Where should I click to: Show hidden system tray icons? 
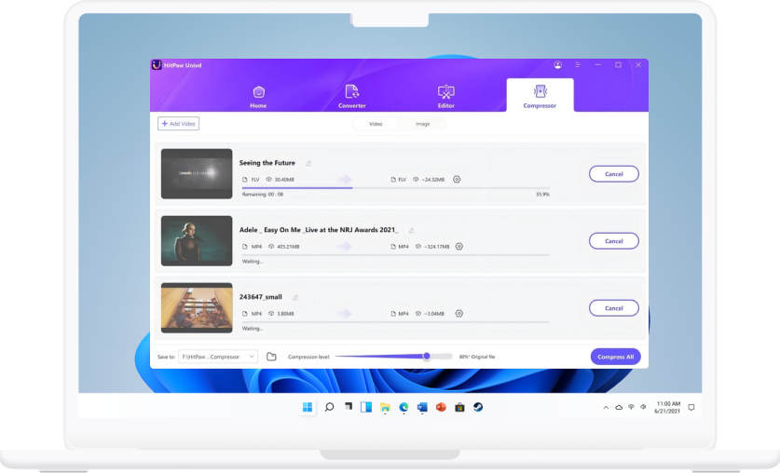[x=606, y=408]
